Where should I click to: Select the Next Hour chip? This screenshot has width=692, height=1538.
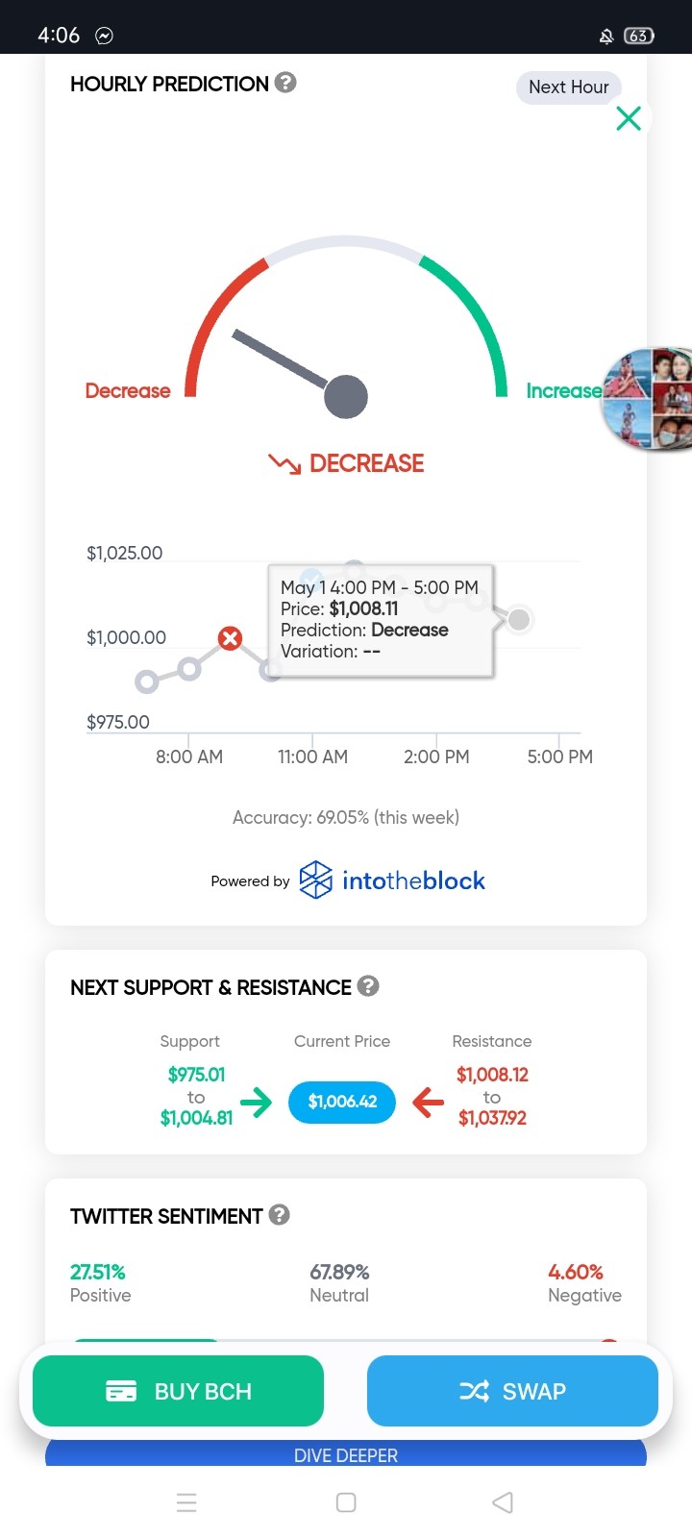(x=569, y=87)
